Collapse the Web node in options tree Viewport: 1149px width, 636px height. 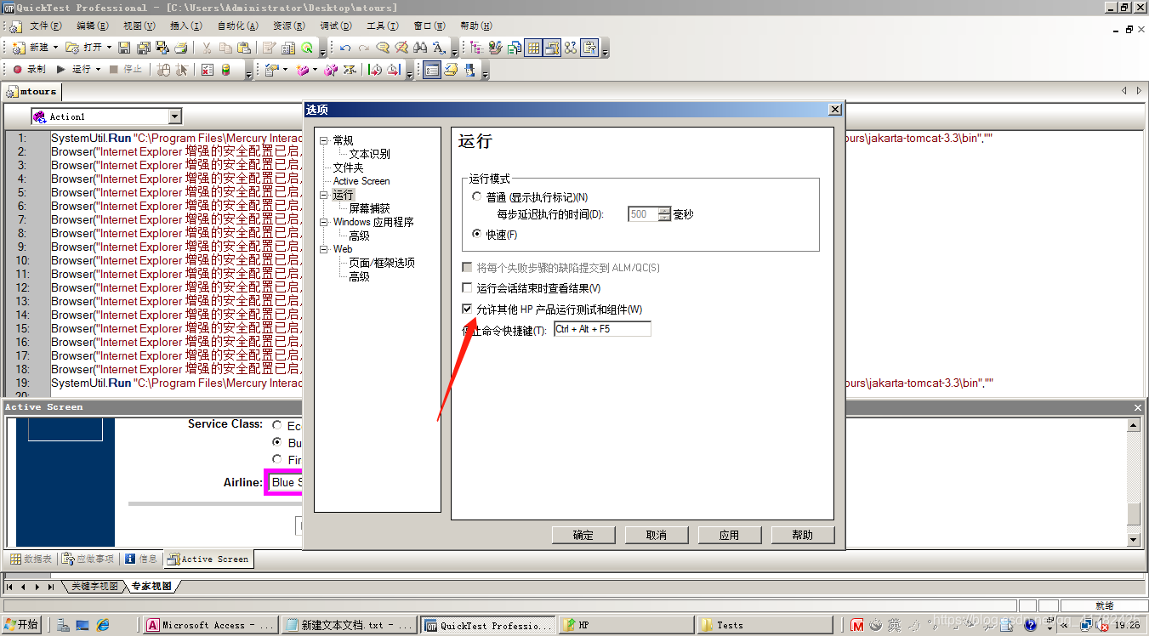point(323,249)
